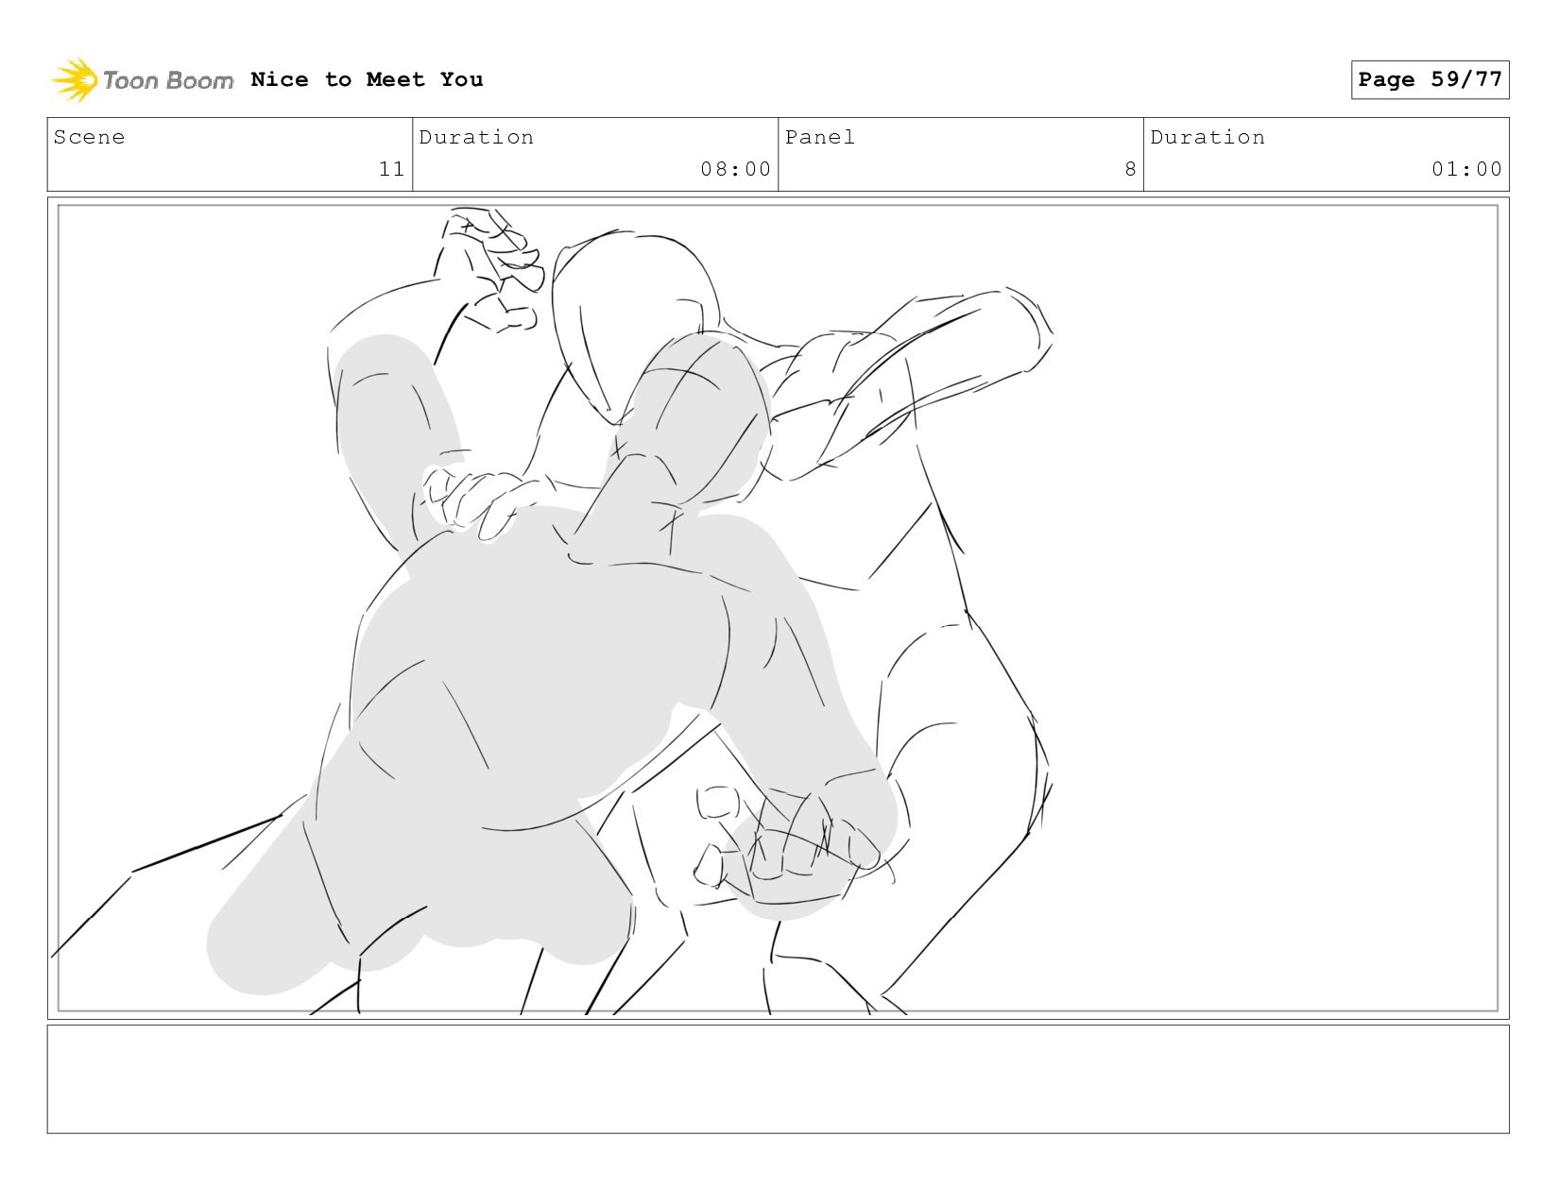
Task: Click the panel duration value '01:00'
Action: coord(1466,169)
